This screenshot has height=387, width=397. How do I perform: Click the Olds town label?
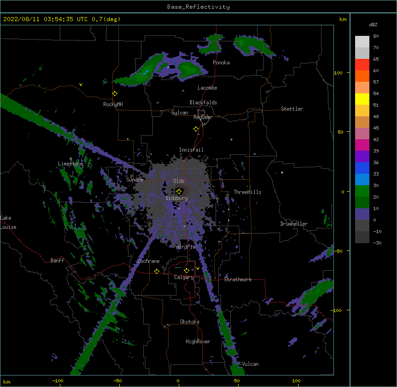click(179, 181)
